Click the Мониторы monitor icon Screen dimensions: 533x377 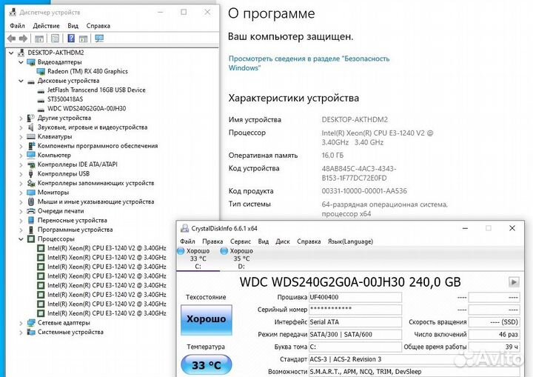[x=31, y=193]
